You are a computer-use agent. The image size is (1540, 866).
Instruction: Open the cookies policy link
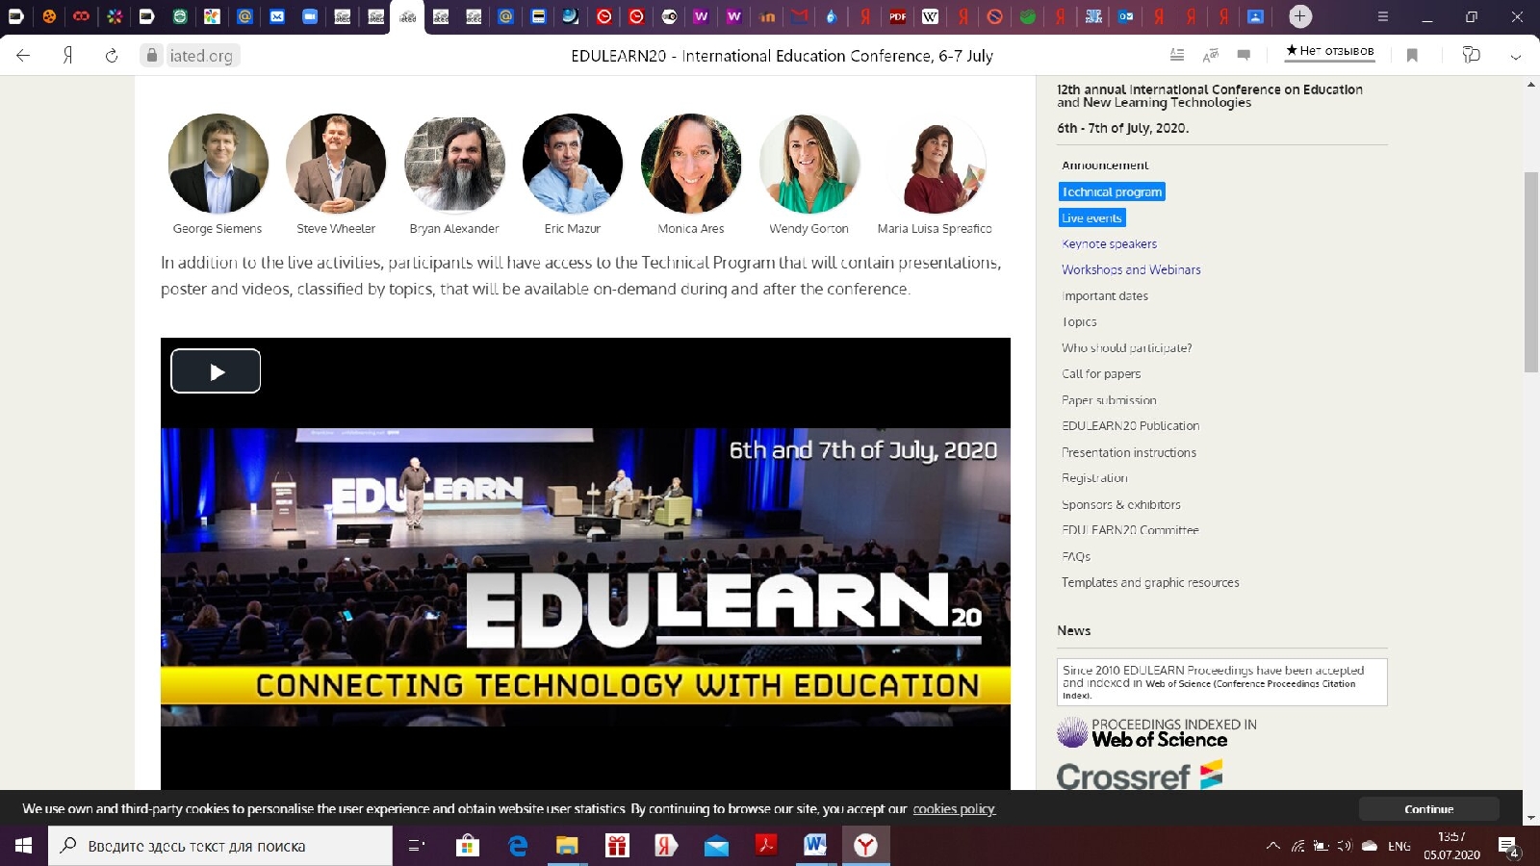click(x=953, y=809)
